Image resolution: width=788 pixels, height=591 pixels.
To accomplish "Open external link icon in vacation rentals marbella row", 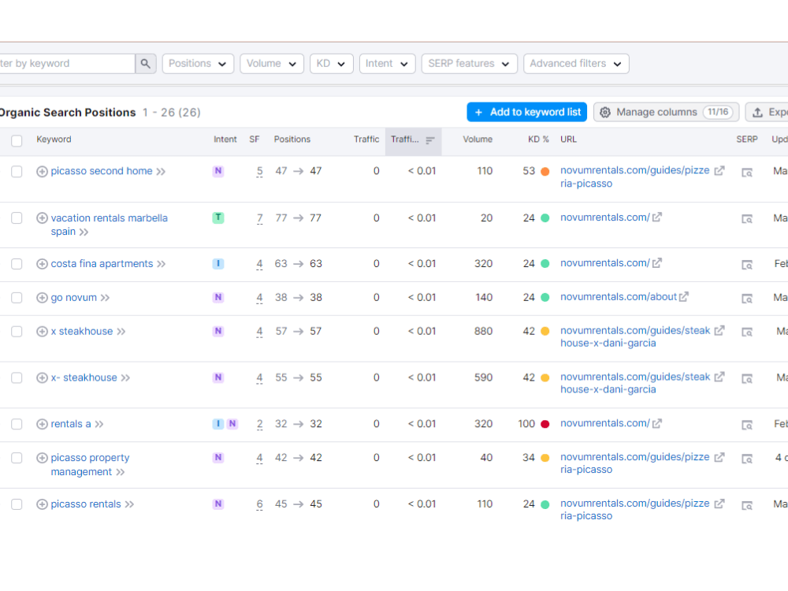I will coord(657,217).
